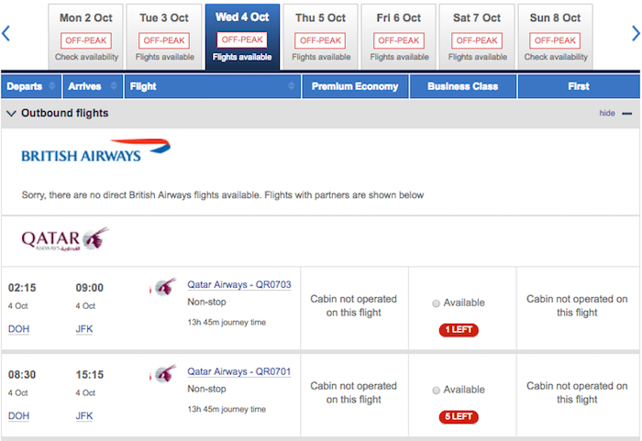Click the OFF-PEAK badge under Mon 2 Oct
This screenshot has width=642, height=441.
click(x=86, y=40)
